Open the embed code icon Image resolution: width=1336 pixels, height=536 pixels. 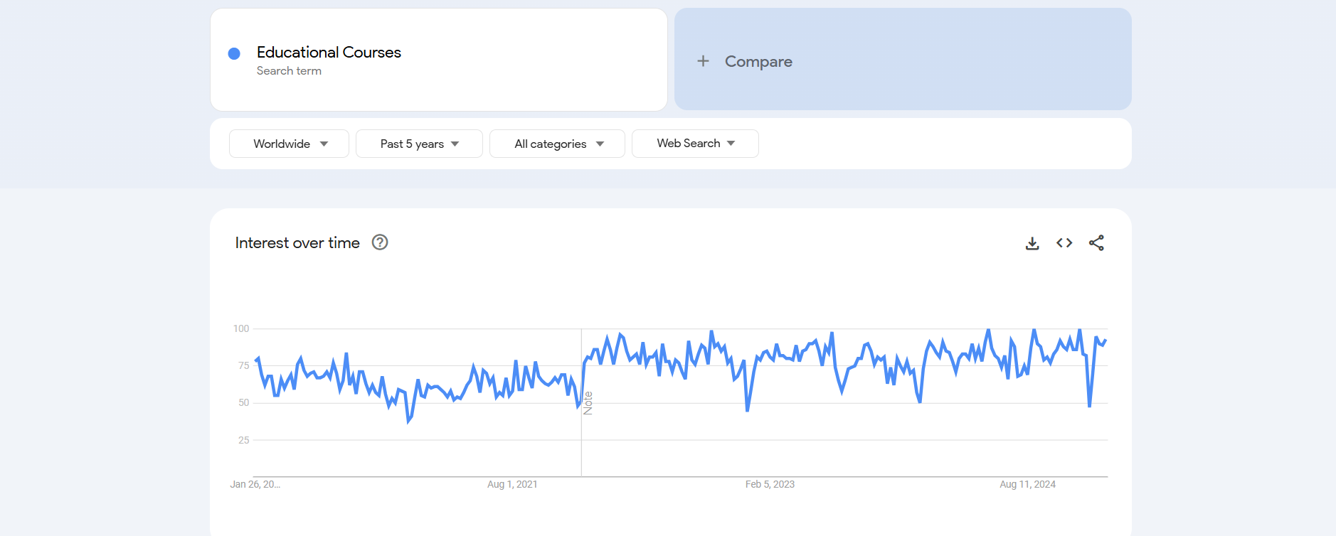point(1064,243)
